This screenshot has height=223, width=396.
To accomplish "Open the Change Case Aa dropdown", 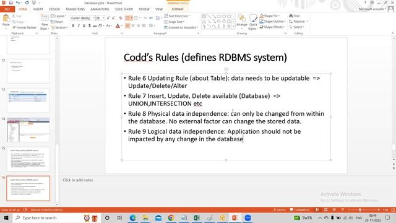I will pos(109,25).
